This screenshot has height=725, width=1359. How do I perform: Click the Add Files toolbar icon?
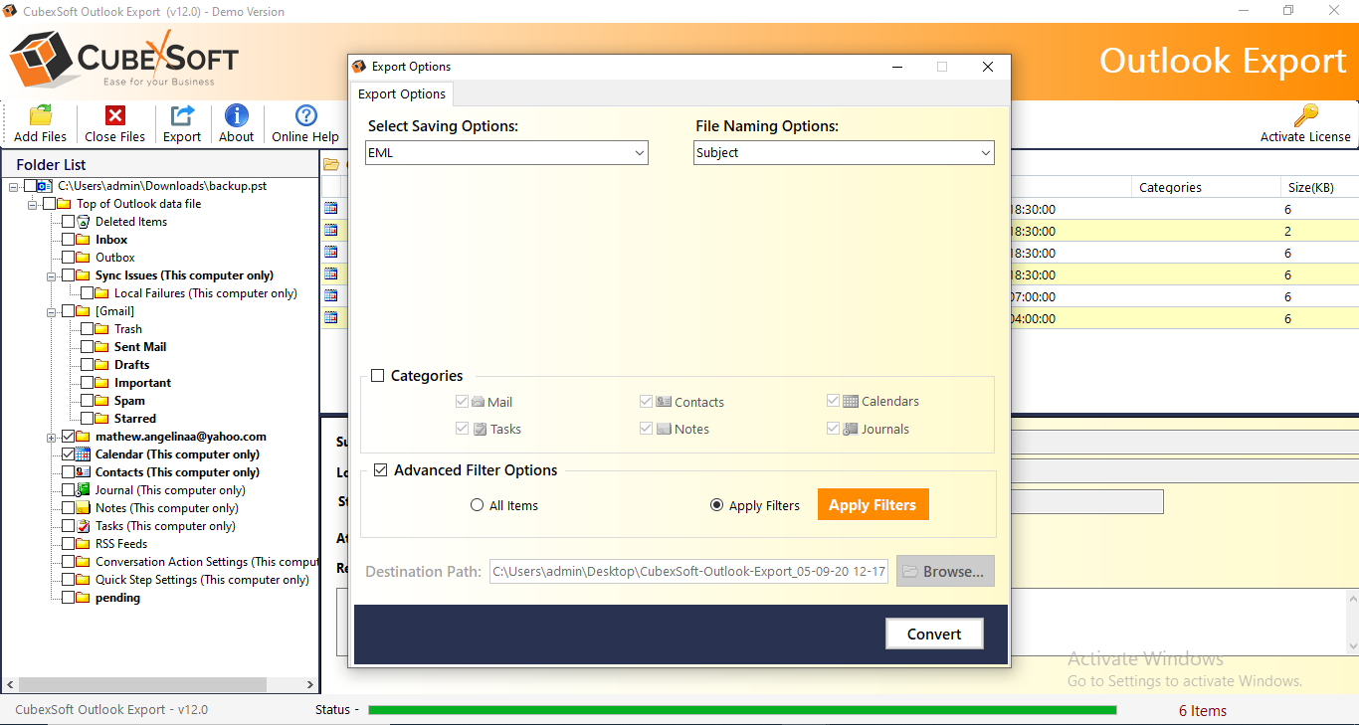(41, 115)
